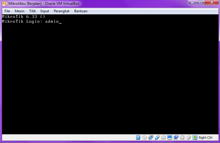
Task: Open the Perangkat menu
Action: (62, 11)
